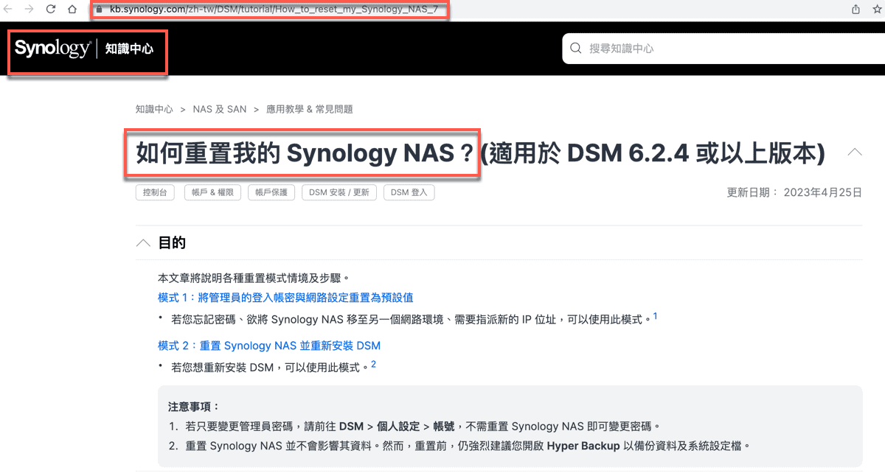Click the bullet about 忘記密碼 and new IP
The width and height of the screenshot is (885, 473).
(411, 320)
